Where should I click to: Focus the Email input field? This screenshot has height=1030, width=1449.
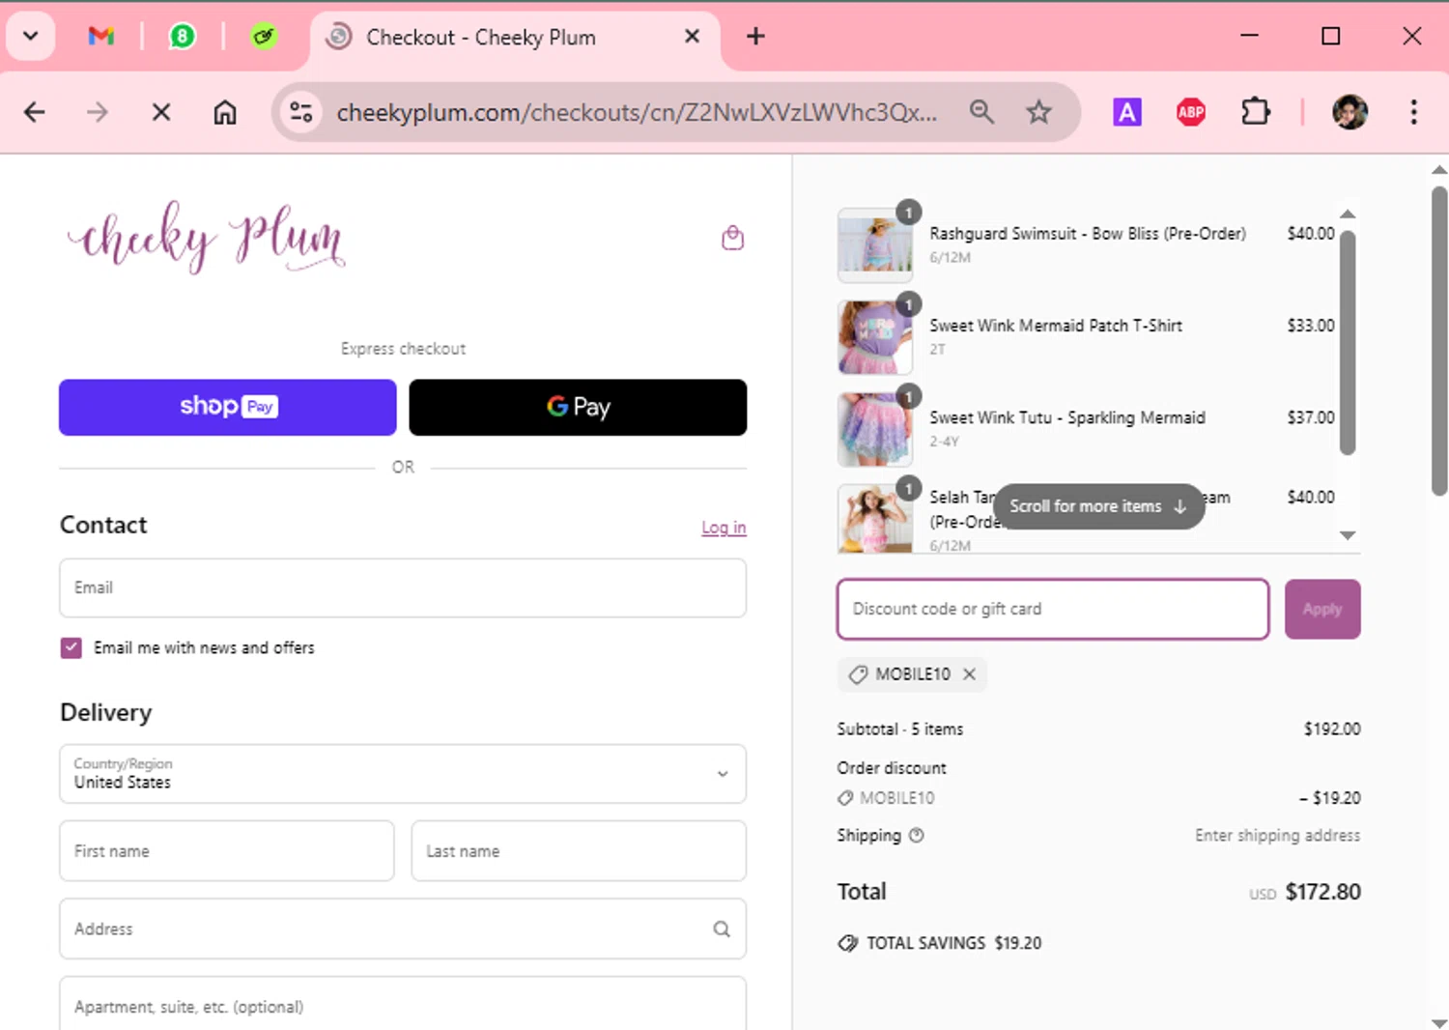[403, 587]
